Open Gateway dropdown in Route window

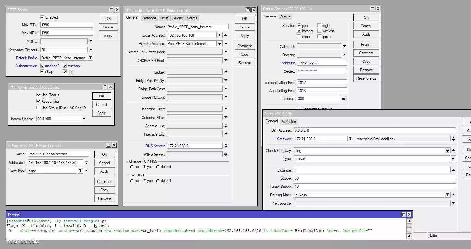(x=350, y=139)
